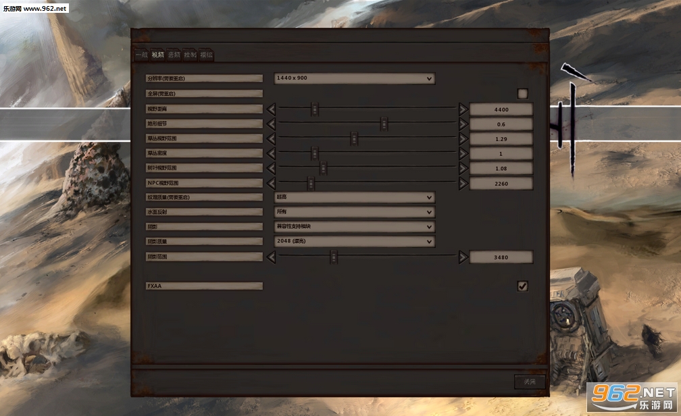Screen dimensions: 681x416
Task: Click the 地形细节 value field 0.6
Action: tap(501, 124)
